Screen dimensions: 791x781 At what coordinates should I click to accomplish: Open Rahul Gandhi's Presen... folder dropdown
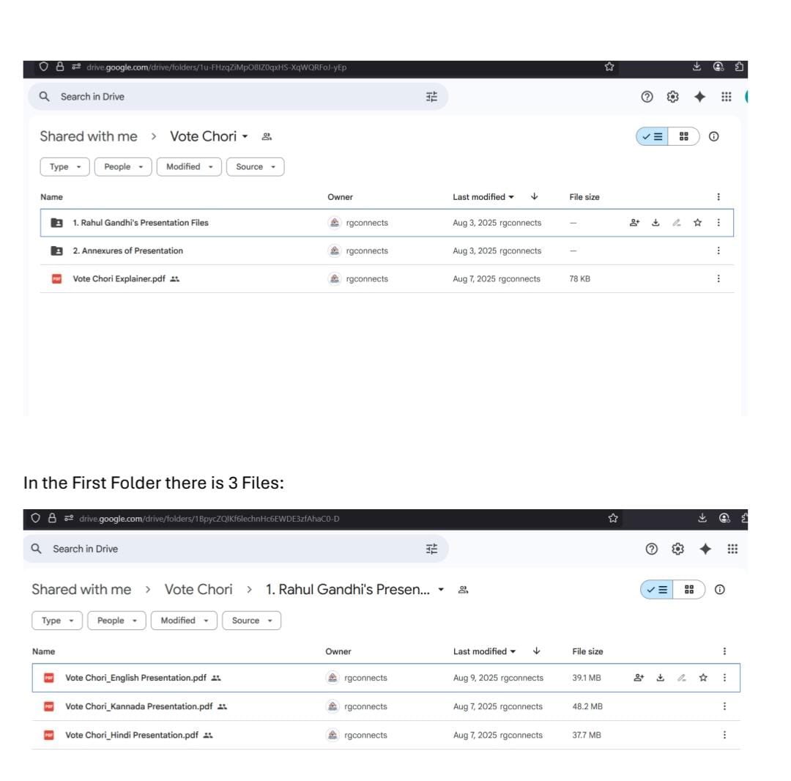coord(441,589)
